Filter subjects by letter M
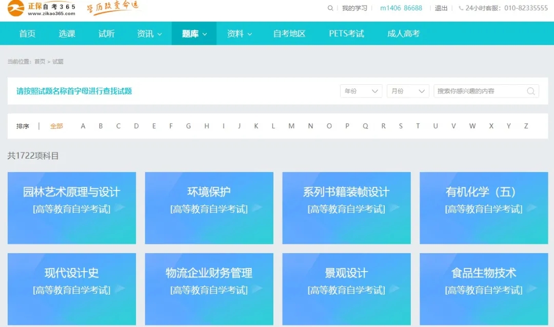Screen dimensions: 554x327 (x=291, y=126)
